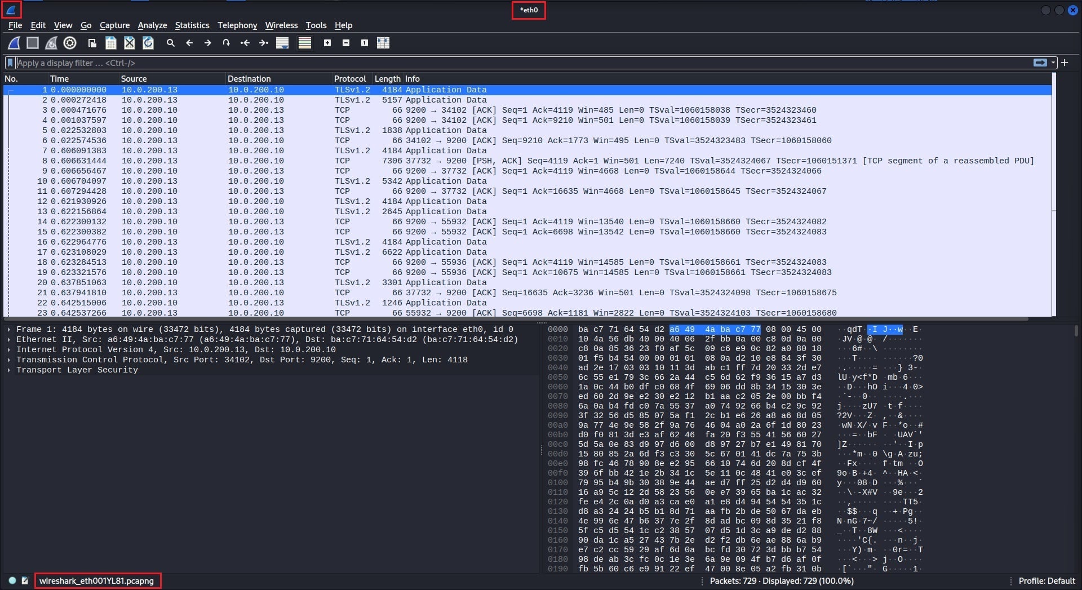Jump to the last packet
Screen dimensions: 1082x590
(x=264, y=43)
